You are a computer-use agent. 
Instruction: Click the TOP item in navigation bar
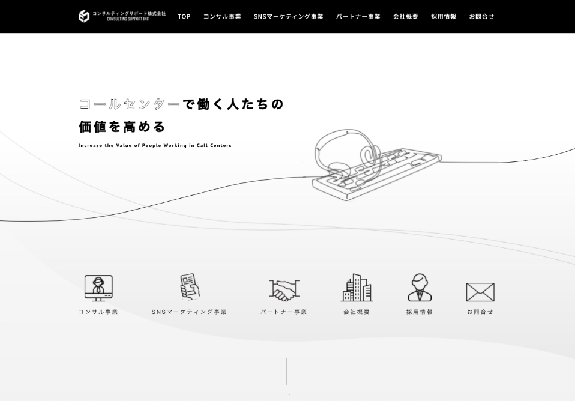(x=184, y=17)
